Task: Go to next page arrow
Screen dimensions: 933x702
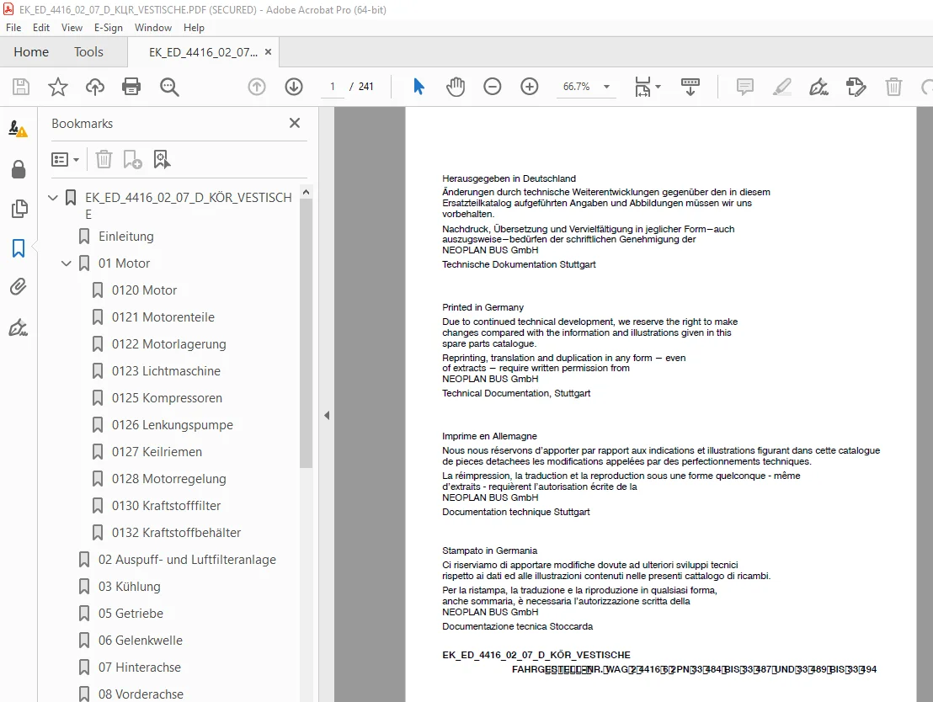Action: coord(293,87)
